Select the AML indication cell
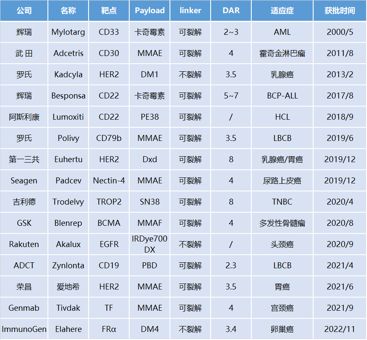This screenshot has width=367, height=340. tap(282, 32)
